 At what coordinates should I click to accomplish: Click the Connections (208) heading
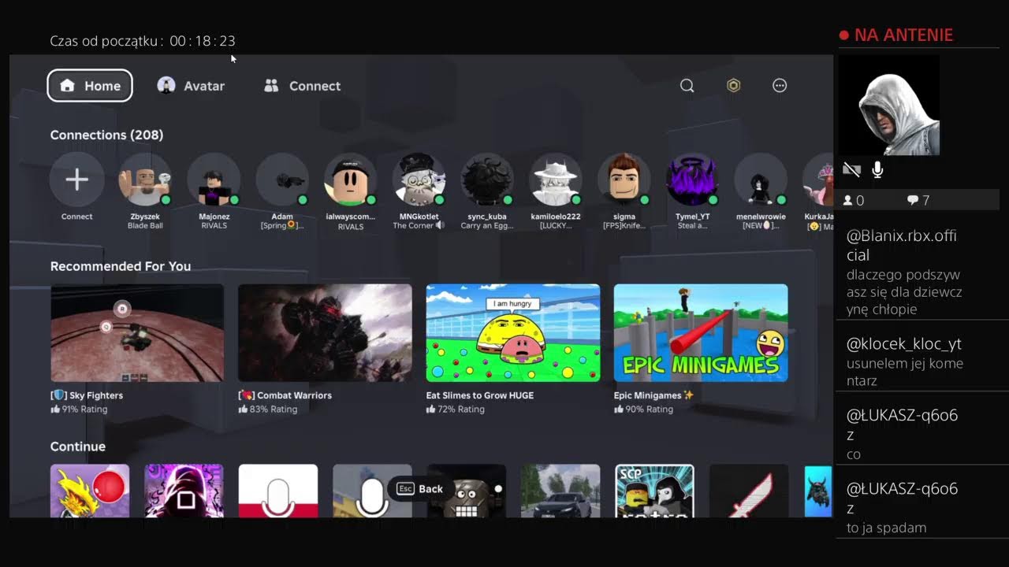pyautogui.click(x=106, y=135)
